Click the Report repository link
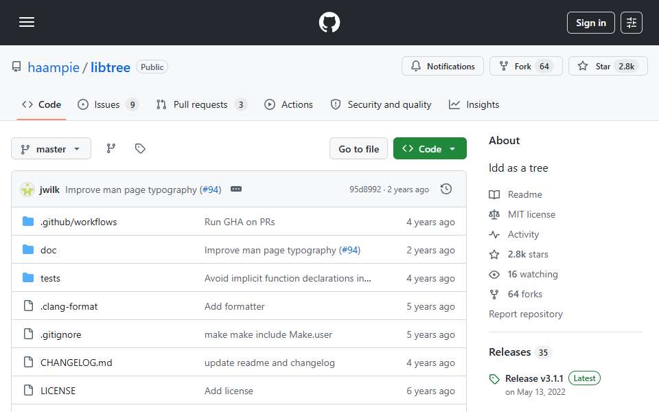The height and width of the screenshot is (412, 659). pos(525,314)
